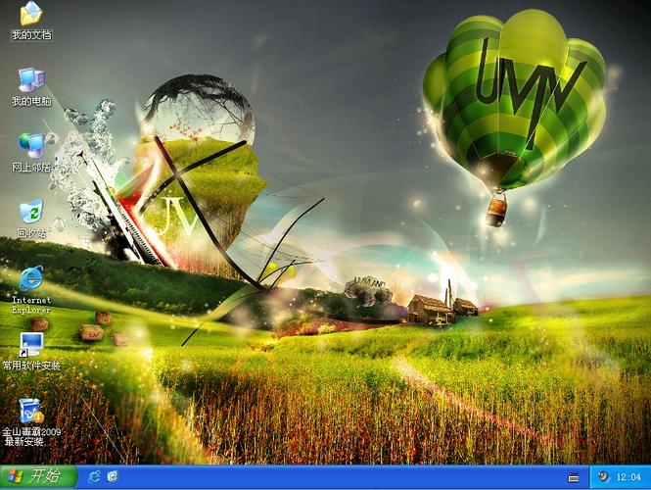This screenshot has height=490, width=651.
Task: Select the 金山毒霸2009 installer icon
Action: point(30,411)
